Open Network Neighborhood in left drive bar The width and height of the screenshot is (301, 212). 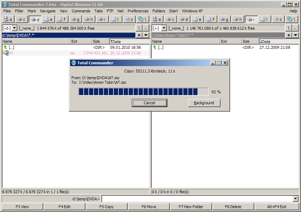click(143, 19)
